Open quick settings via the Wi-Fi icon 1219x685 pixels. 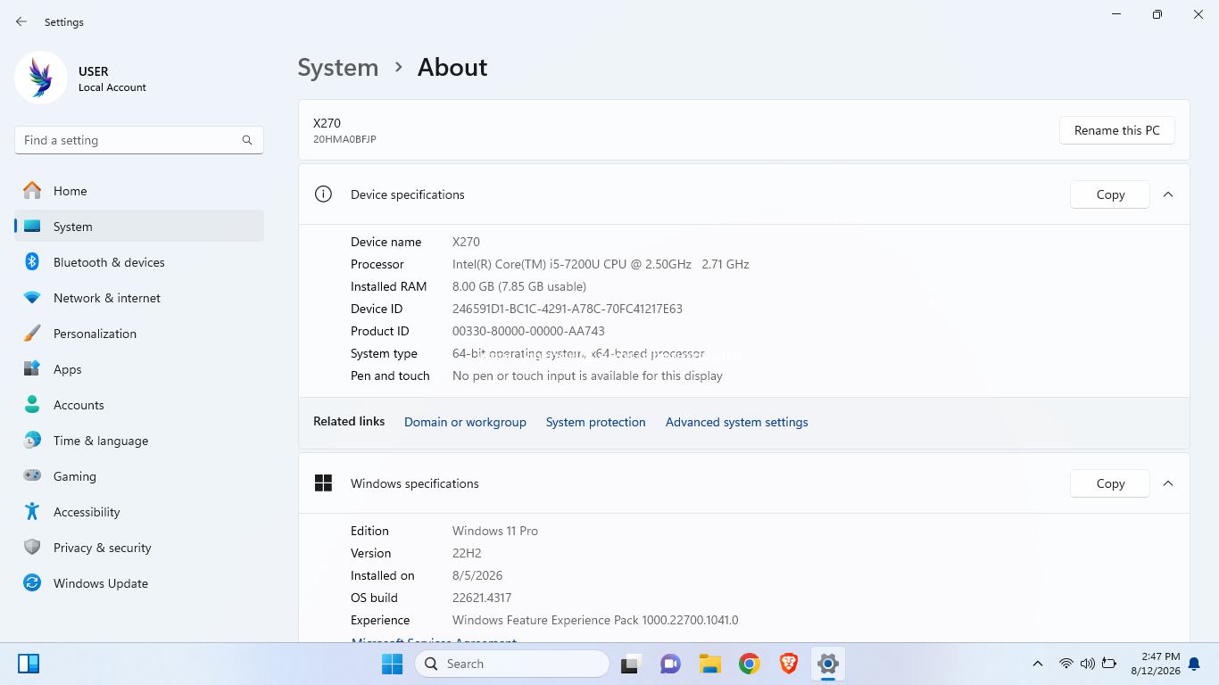(1066, 664)
